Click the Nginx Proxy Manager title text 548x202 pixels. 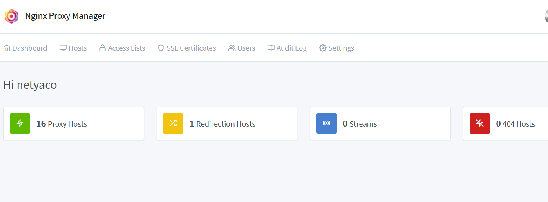point(65,16)
